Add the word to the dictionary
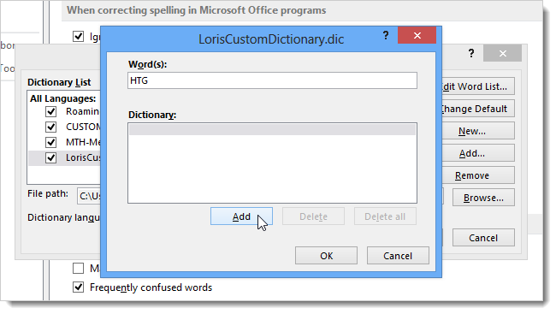This screenshot has width=556, height=314. [241, 216]
